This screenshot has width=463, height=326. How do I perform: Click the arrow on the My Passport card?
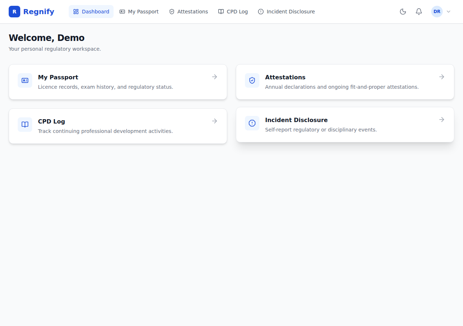click(214, 77)
